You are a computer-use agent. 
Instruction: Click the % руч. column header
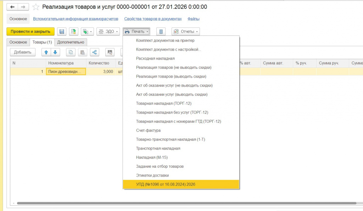coord(305,63)
